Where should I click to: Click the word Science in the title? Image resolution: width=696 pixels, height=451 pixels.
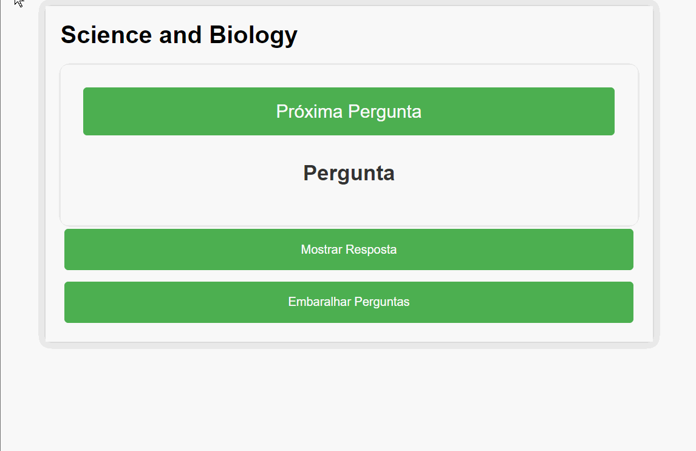[106, 35]
